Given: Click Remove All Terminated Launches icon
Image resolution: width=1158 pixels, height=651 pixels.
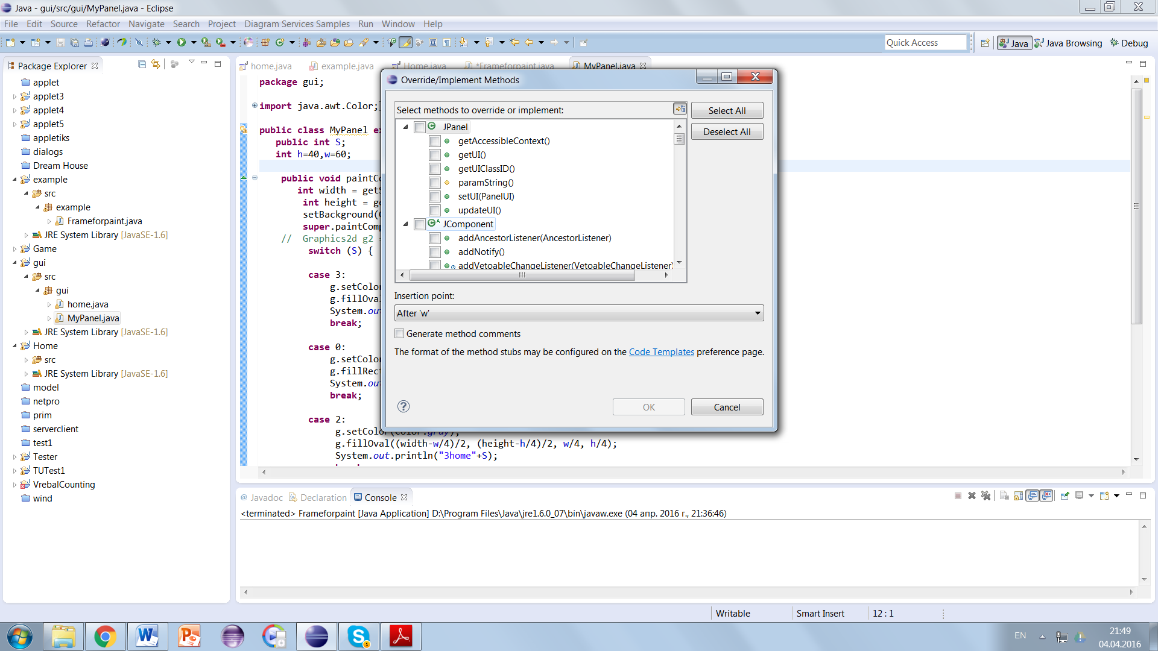Looking at the screenshot, I should (986, 495).
